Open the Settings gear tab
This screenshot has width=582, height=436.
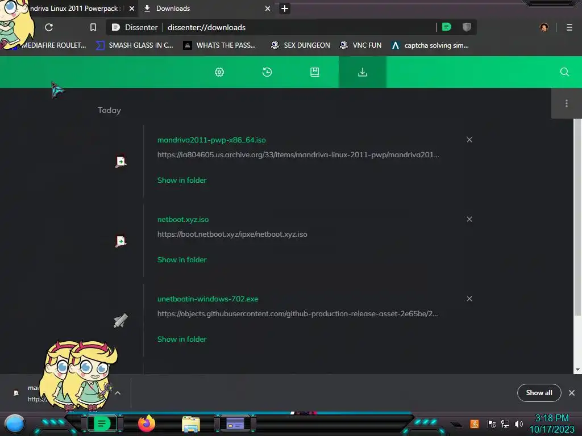[x=219, y=72]
